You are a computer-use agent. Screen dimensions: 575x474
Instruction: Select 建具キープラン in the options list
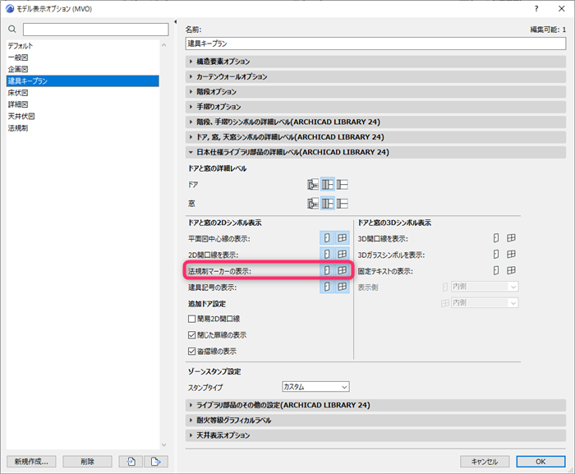point(83,81)
